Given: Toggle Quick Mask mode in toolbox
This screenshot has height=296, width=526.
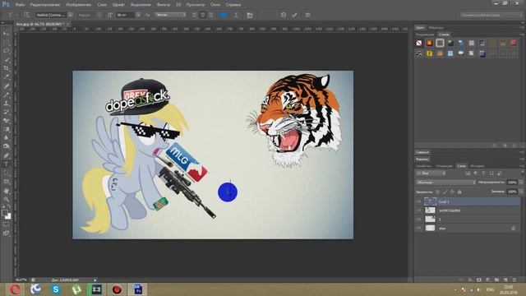Looking at the screenshot, I should (6, 224).
